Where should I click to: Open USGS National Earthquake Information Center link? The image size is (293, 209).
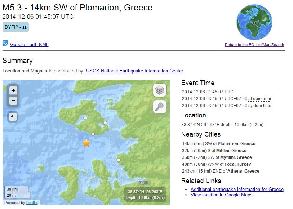pos(134,71)
